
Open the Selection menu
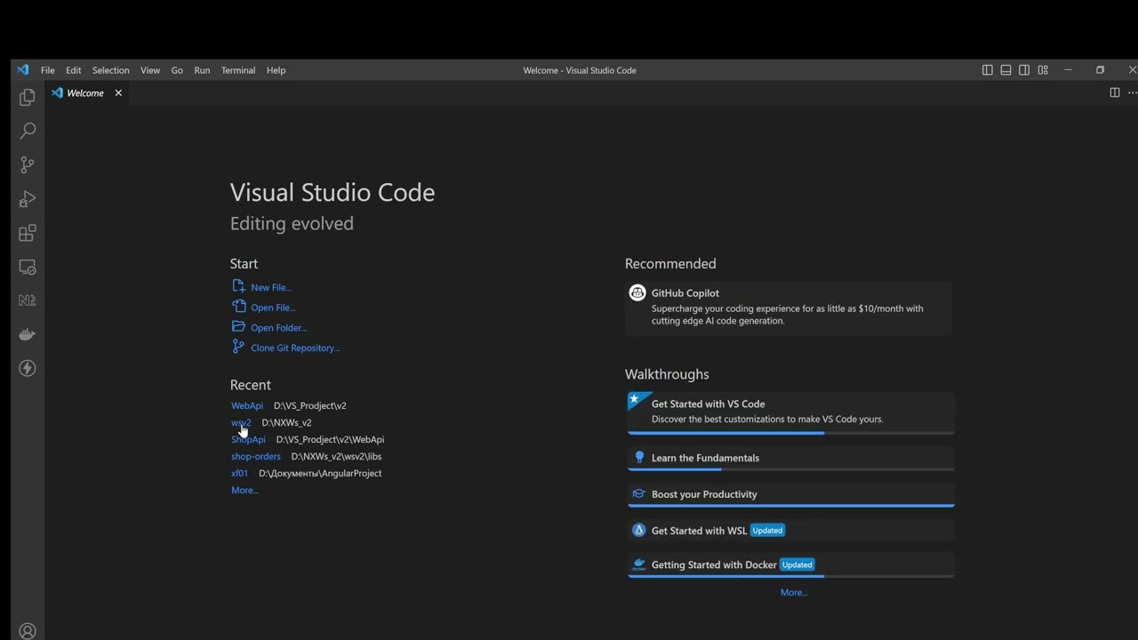click(110, 70)
